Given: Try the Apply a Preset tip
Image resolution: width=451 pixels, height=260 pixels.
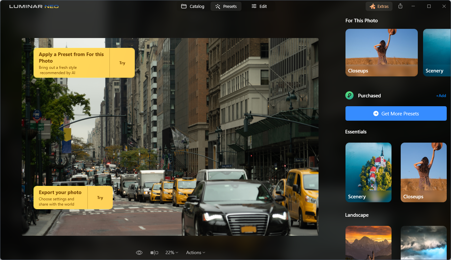Looking at the screenshot, I should pyautogui.click(x=122, y=63).
